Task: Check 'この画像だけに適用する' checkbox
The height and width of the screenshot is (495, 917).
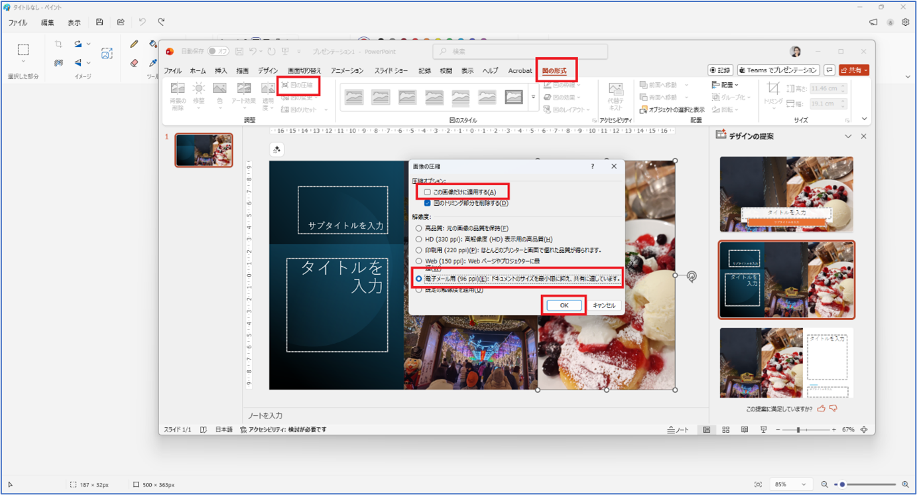Action: point(427,192)
